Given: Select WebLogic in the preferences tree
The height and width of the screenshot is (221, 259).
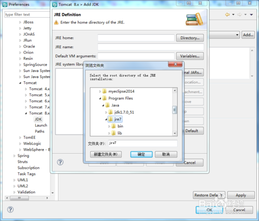Looking at the screenshot, I should pyautogui.click(x=32, y=143).
